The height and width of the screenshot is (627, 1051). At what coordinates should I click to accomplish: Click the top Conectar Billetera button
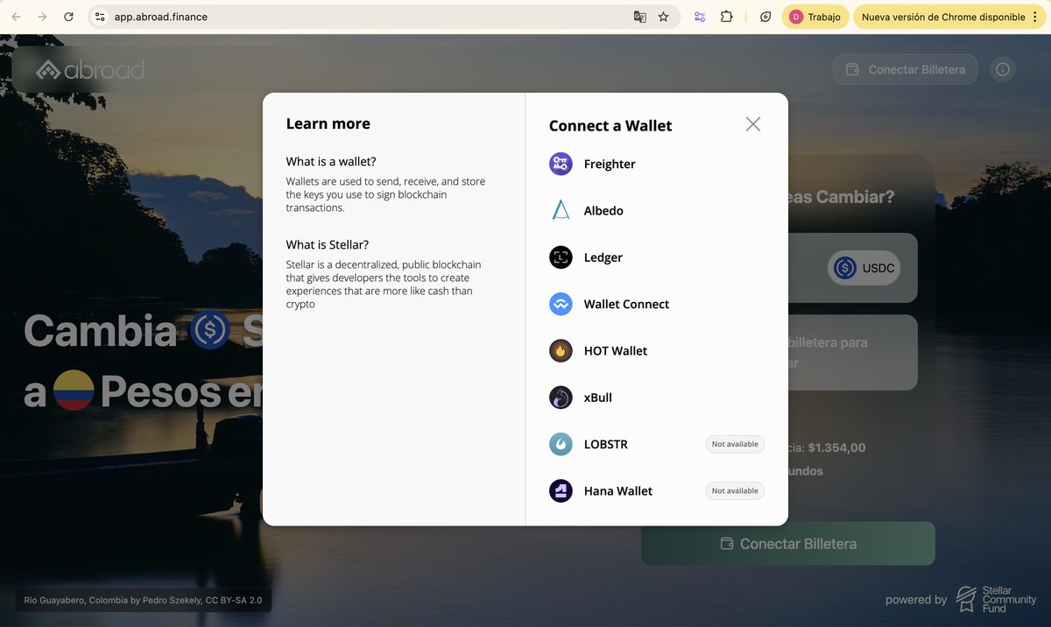click(x=905, y=69)
